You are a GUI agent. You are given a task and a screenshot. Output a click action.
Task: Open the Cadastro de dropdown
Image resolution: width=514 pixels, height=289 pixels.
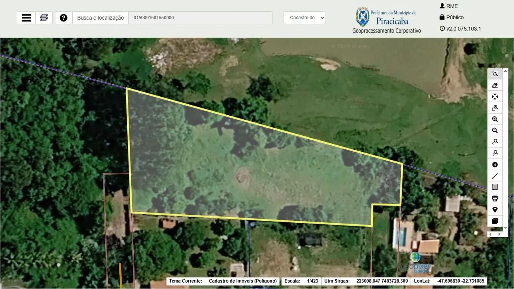(x=305, y=18)
